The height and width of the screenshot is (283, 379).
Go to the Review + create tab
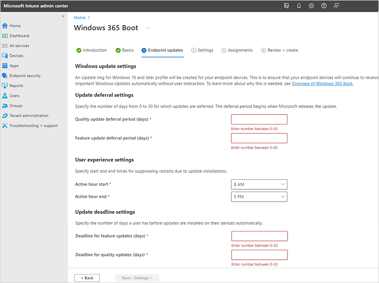(280, 50)
